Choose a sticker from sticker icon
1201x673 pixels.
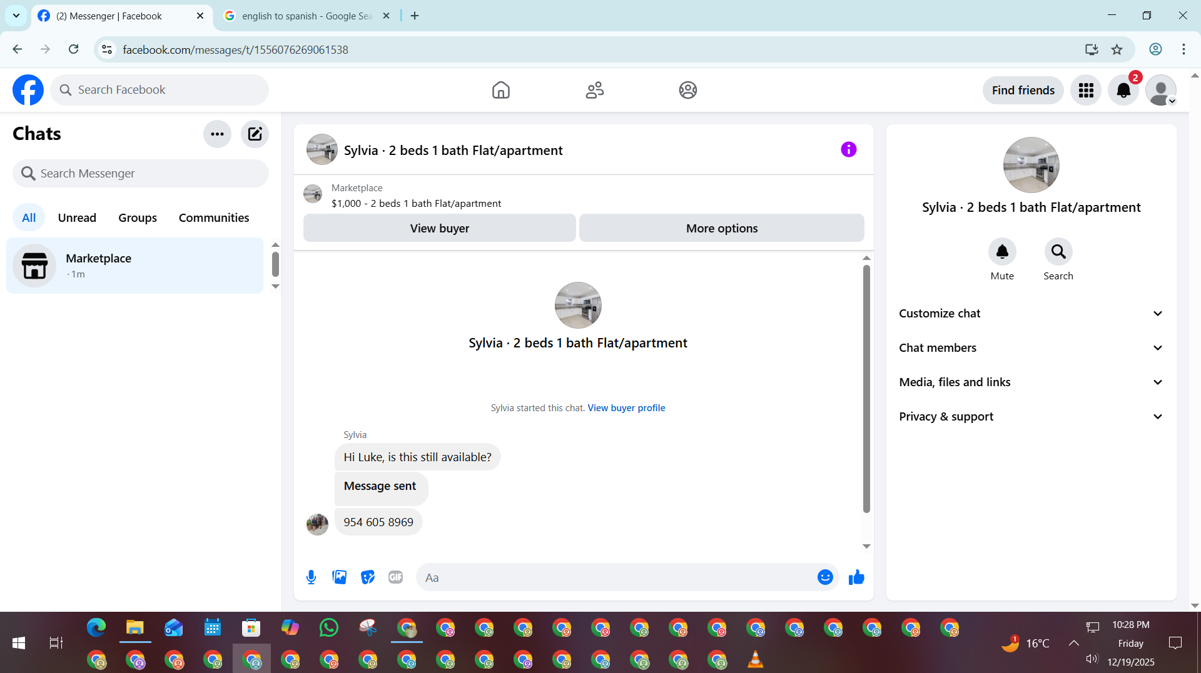coord(368,577)
